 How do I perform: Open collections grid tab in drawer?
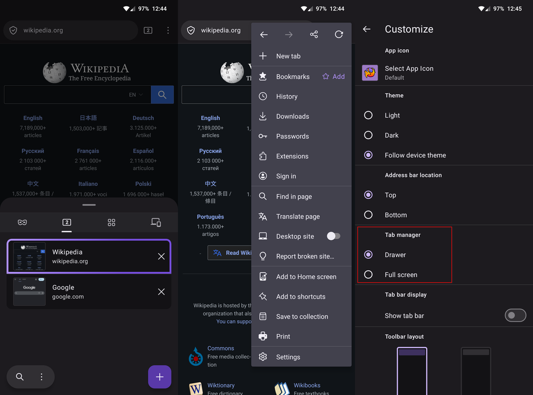111,222
